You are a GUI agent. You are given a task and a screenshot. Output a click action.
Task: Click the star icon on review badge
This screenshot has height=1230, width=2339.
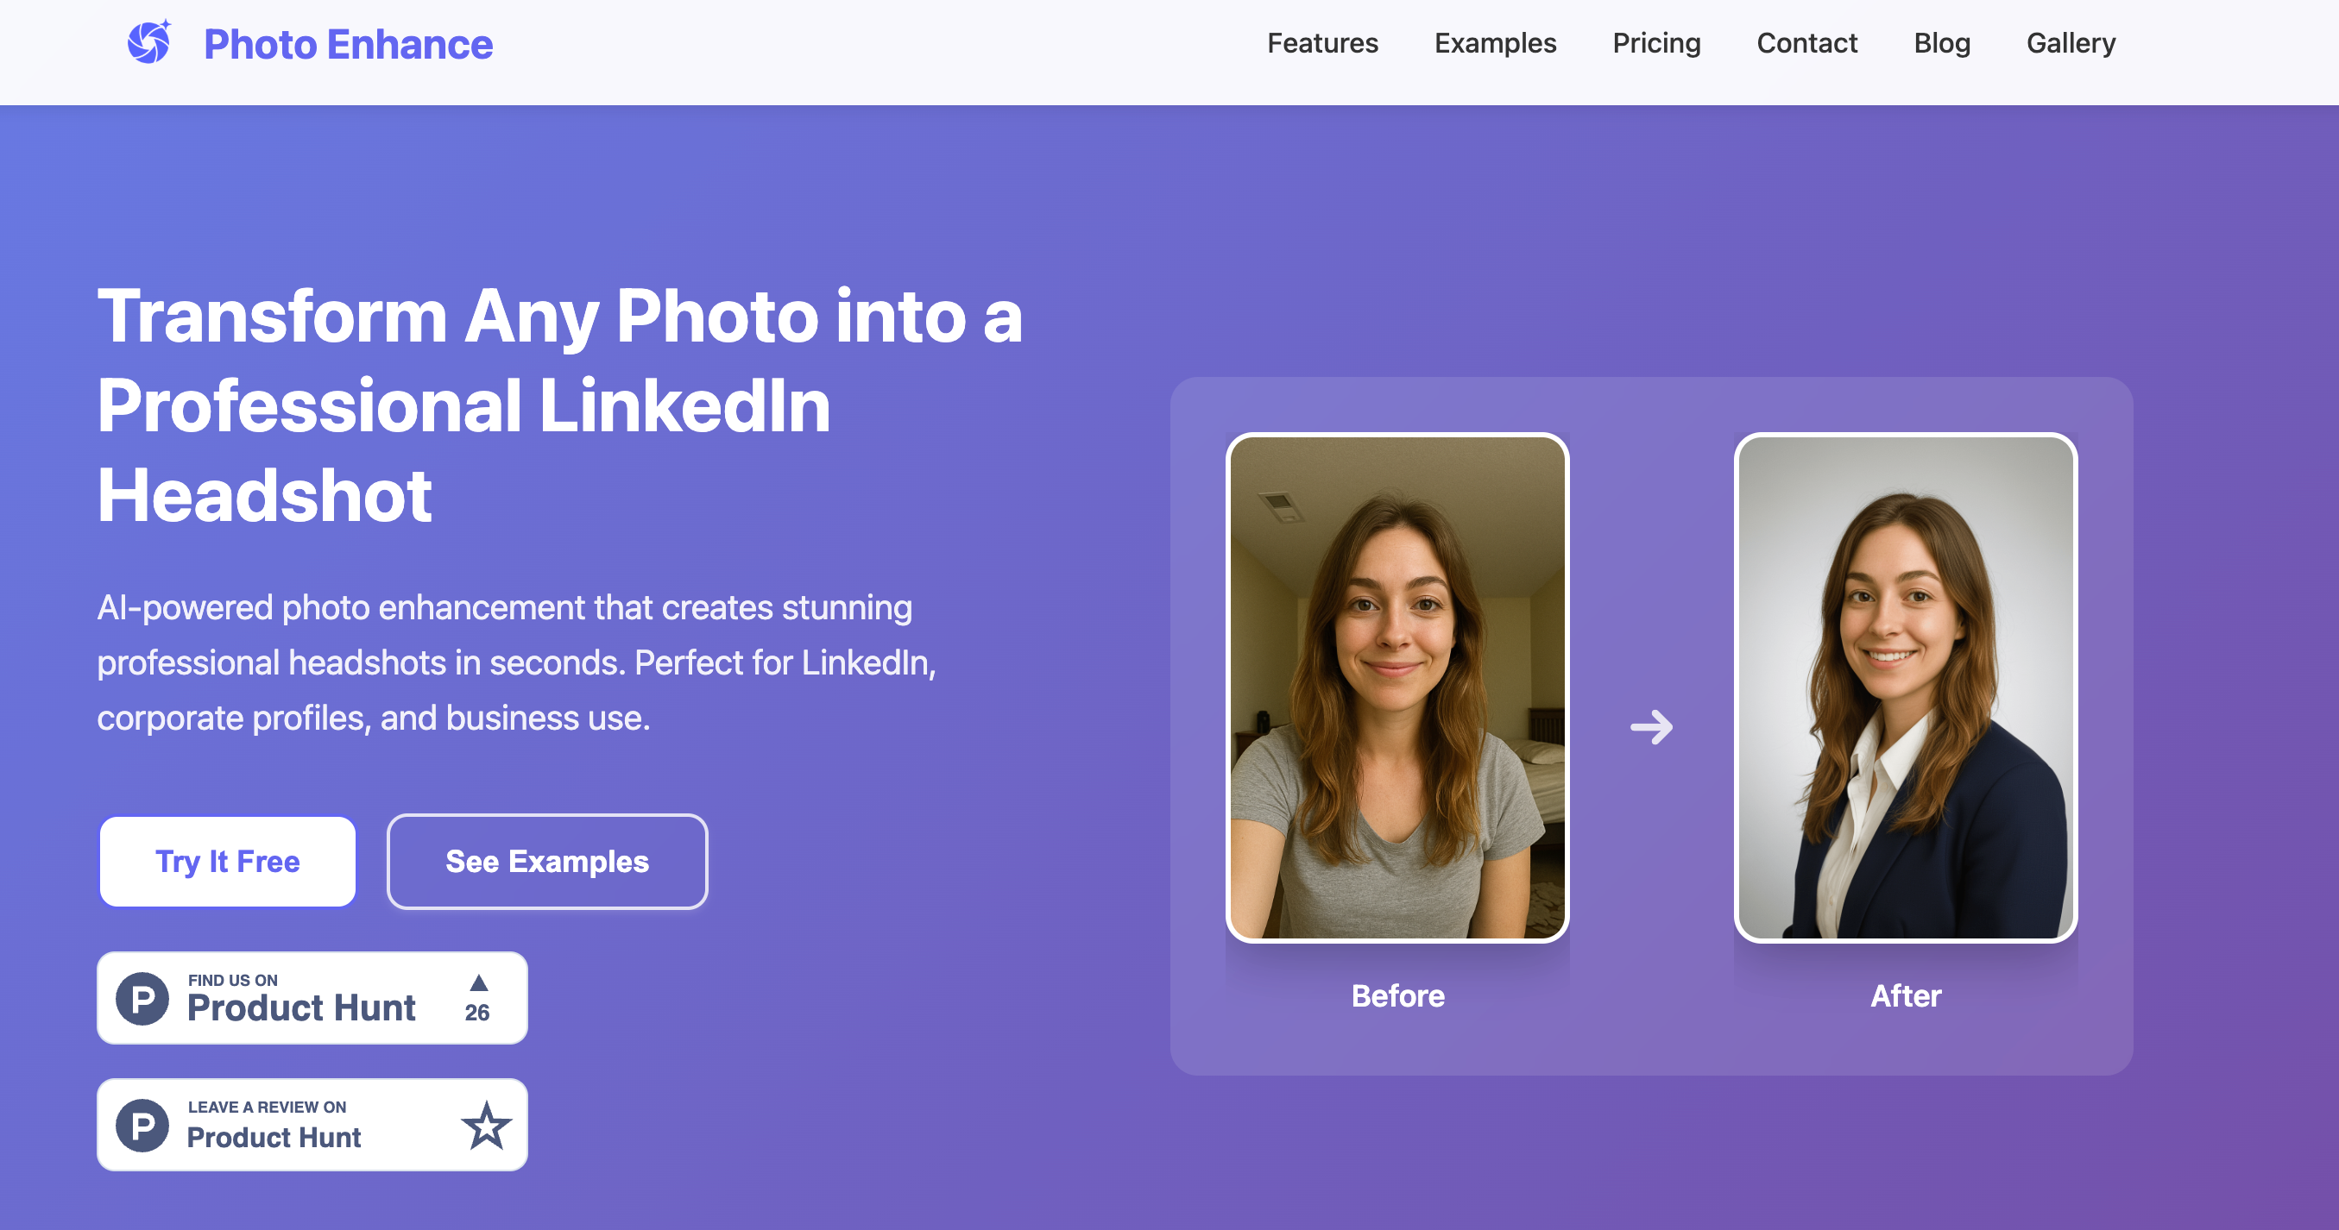pos(487,1126)
